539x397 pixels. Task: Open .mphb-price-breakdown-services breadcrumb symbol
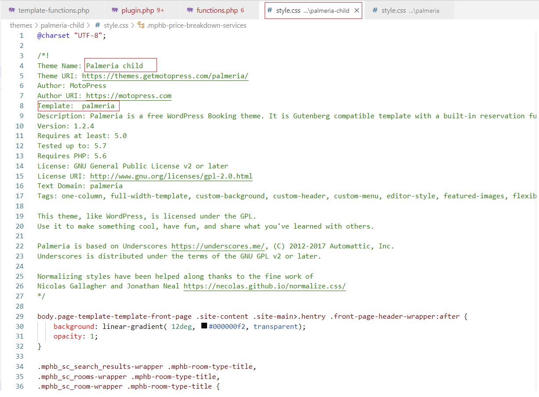197,25
